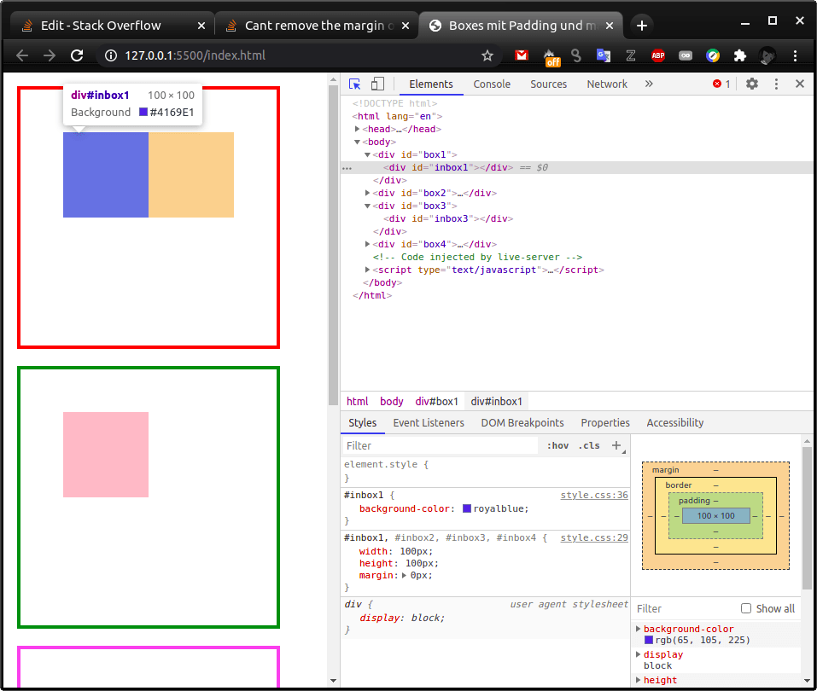Viewport: 817px width, 691px height.
Task: Expand the head element node
Action: (357, 129)
